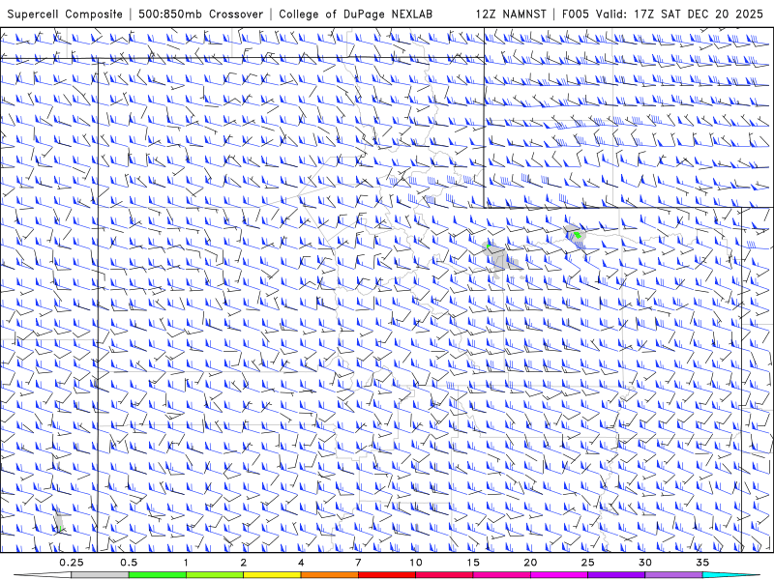Select the "12Z NAMNST" model run label

tap(511, 14)
